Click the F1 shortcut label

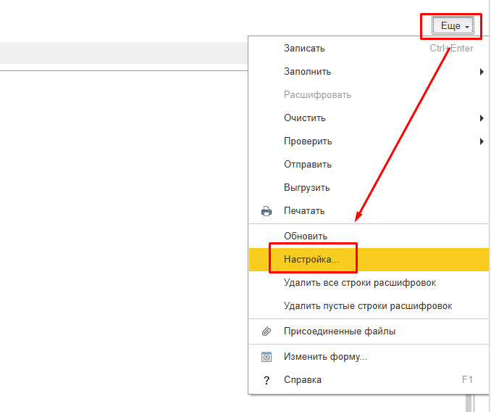467,380
